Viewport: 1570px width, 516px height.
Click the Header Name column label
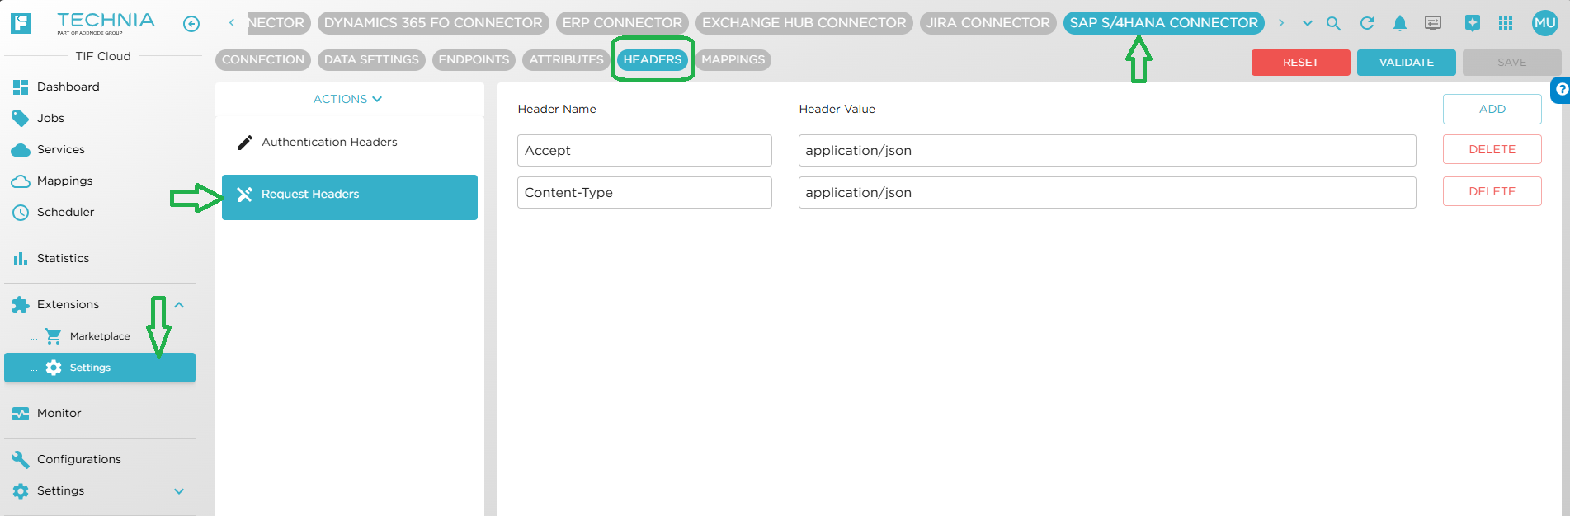[557, 109]
